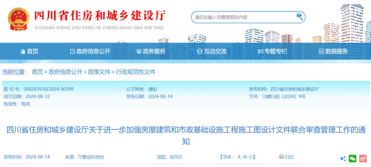Set the font size to 小
Image resolution: width=371 pixels, height=167 pixels.
(x=250, y=157)
